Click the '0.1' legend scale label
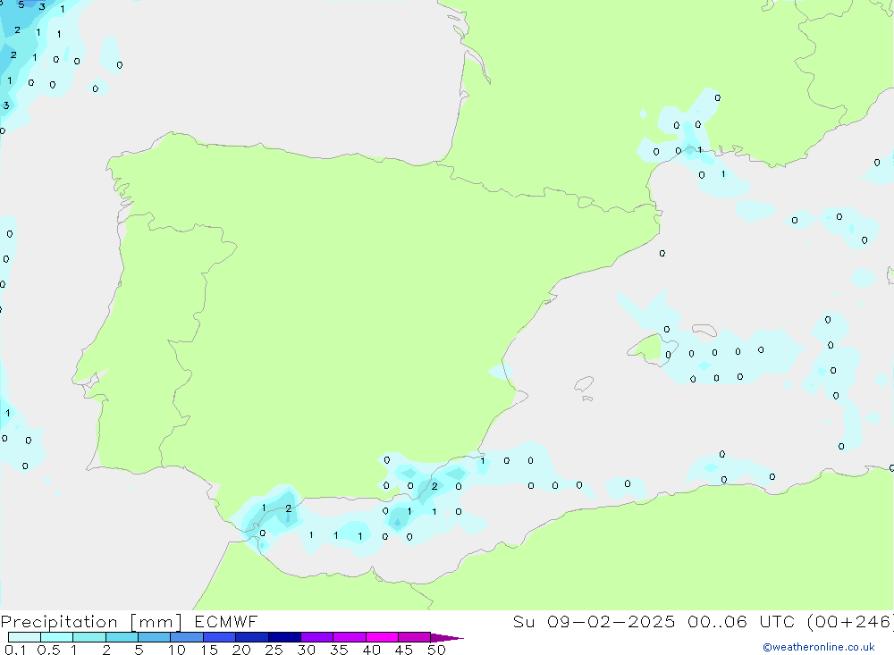 (x=15, y=650)
